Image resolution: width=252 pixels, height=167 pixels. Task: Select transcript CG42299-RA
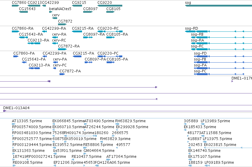tap(54, 28)
